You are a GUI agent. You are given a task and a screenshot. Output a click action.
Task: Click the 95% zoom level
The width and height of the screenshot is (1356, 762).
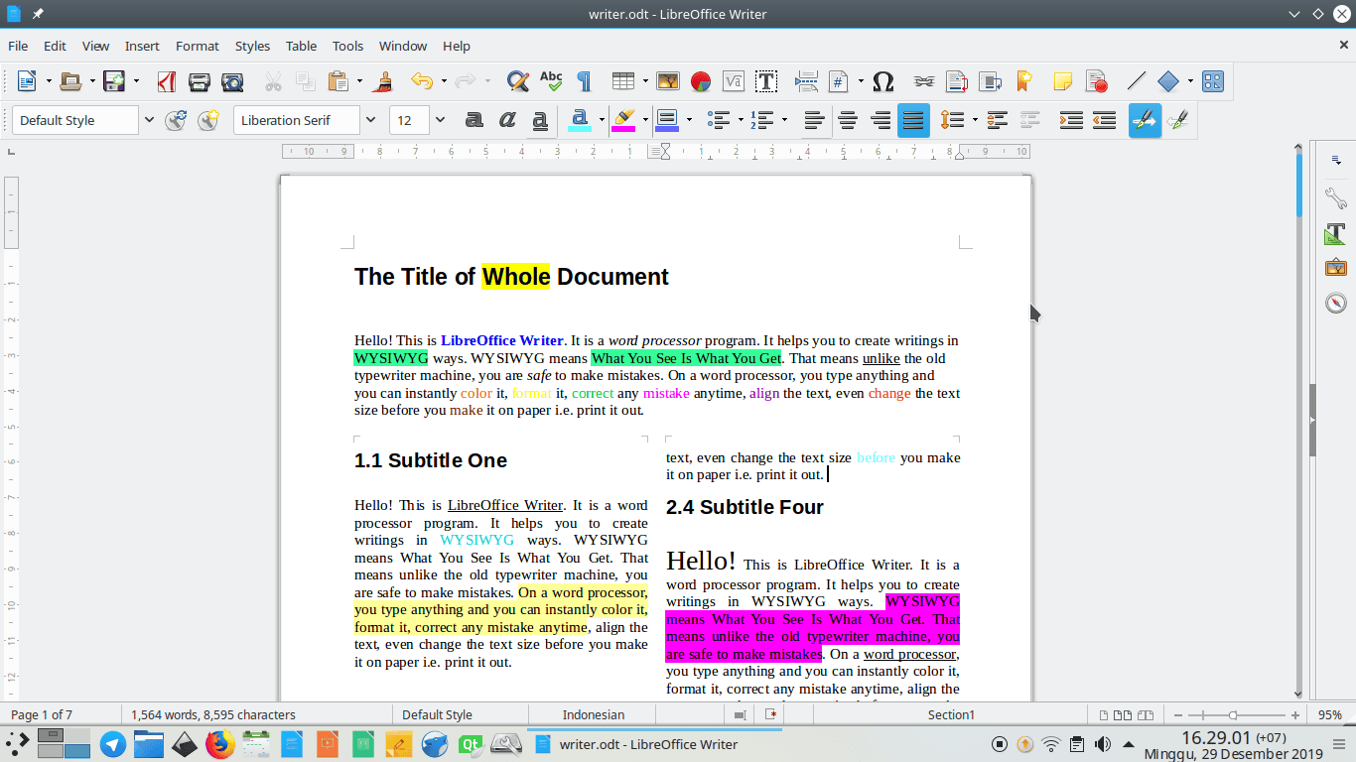pos(1330,714)
